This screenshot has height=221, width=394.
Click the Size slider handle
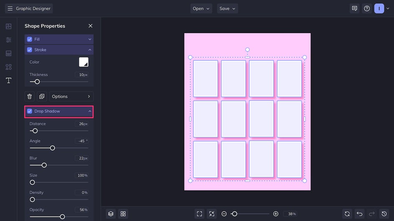click(33, 182)
